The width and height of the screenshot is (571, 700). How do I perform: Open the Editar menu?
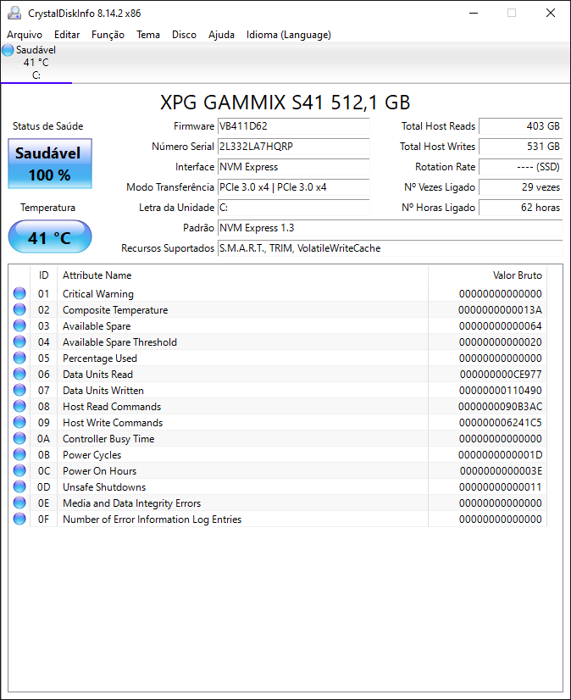[x=67, y=35]
